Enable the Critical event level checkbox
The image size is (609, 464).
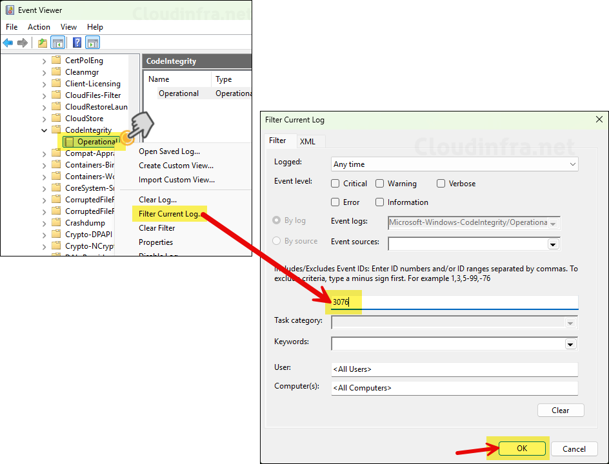coord(335,184)
